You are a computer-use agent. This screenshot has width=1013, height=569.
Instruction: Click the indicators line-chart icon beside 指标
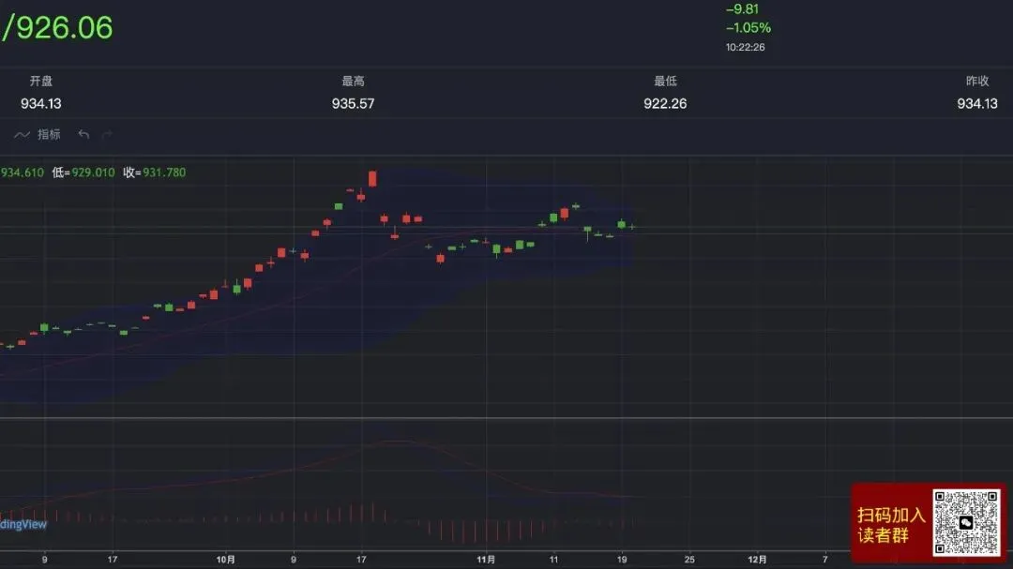tap(22, 134)
